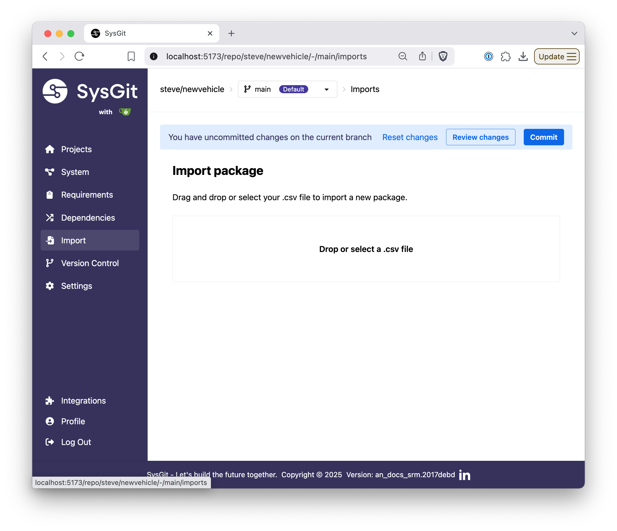Open the browser window controls chevron
This screenshot has height=531, width=617.
point(574,33)
